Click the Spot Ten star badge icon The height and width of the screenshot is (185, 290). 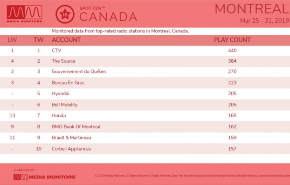(x=65, y=14)
